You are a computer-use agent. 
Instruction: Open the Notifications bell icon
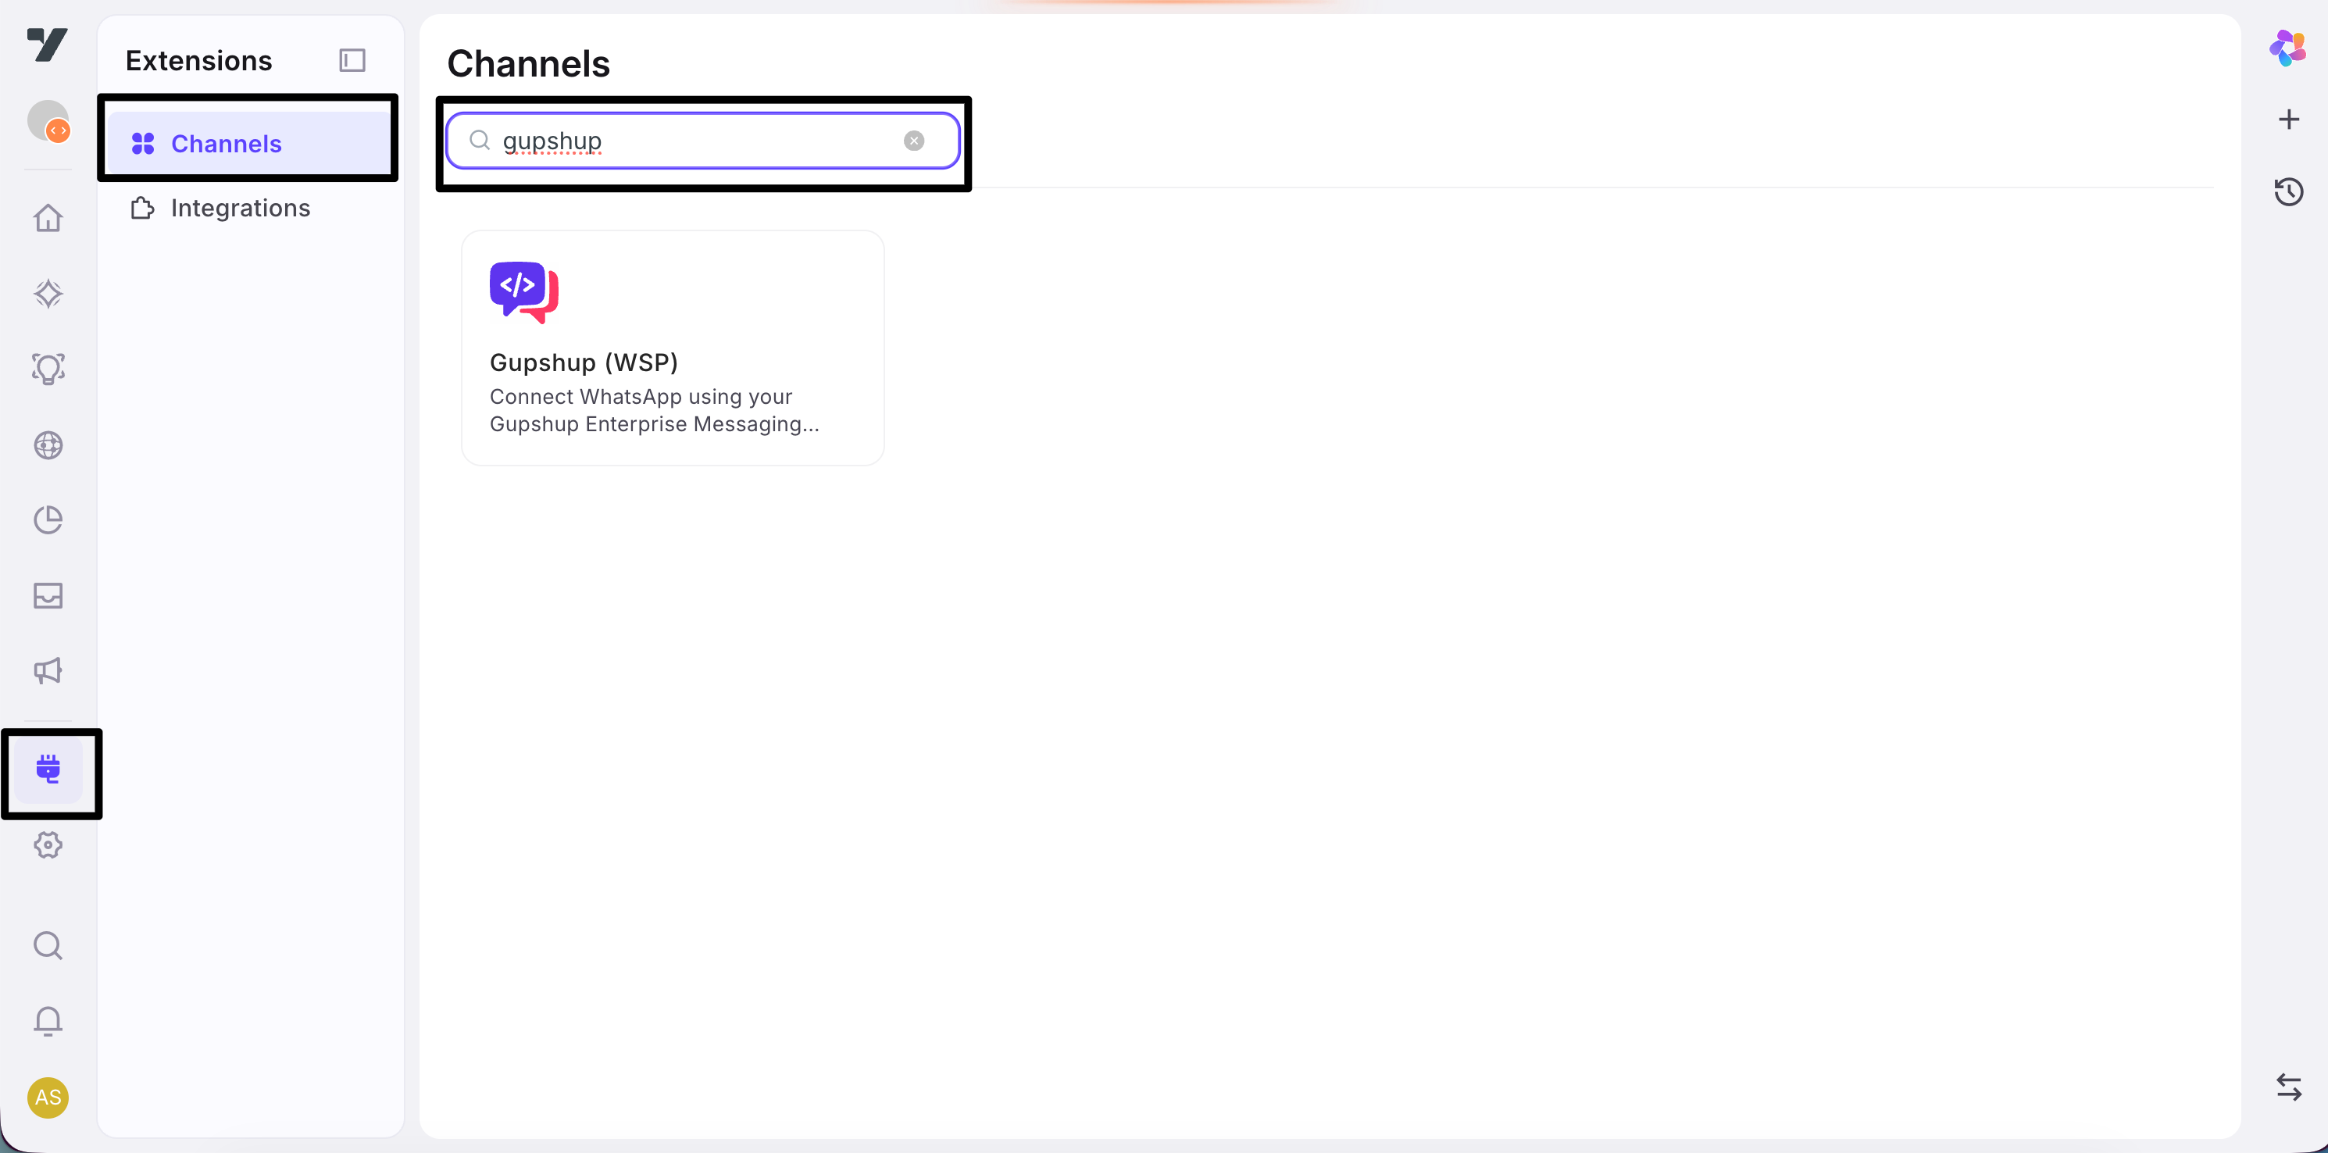48,1021
